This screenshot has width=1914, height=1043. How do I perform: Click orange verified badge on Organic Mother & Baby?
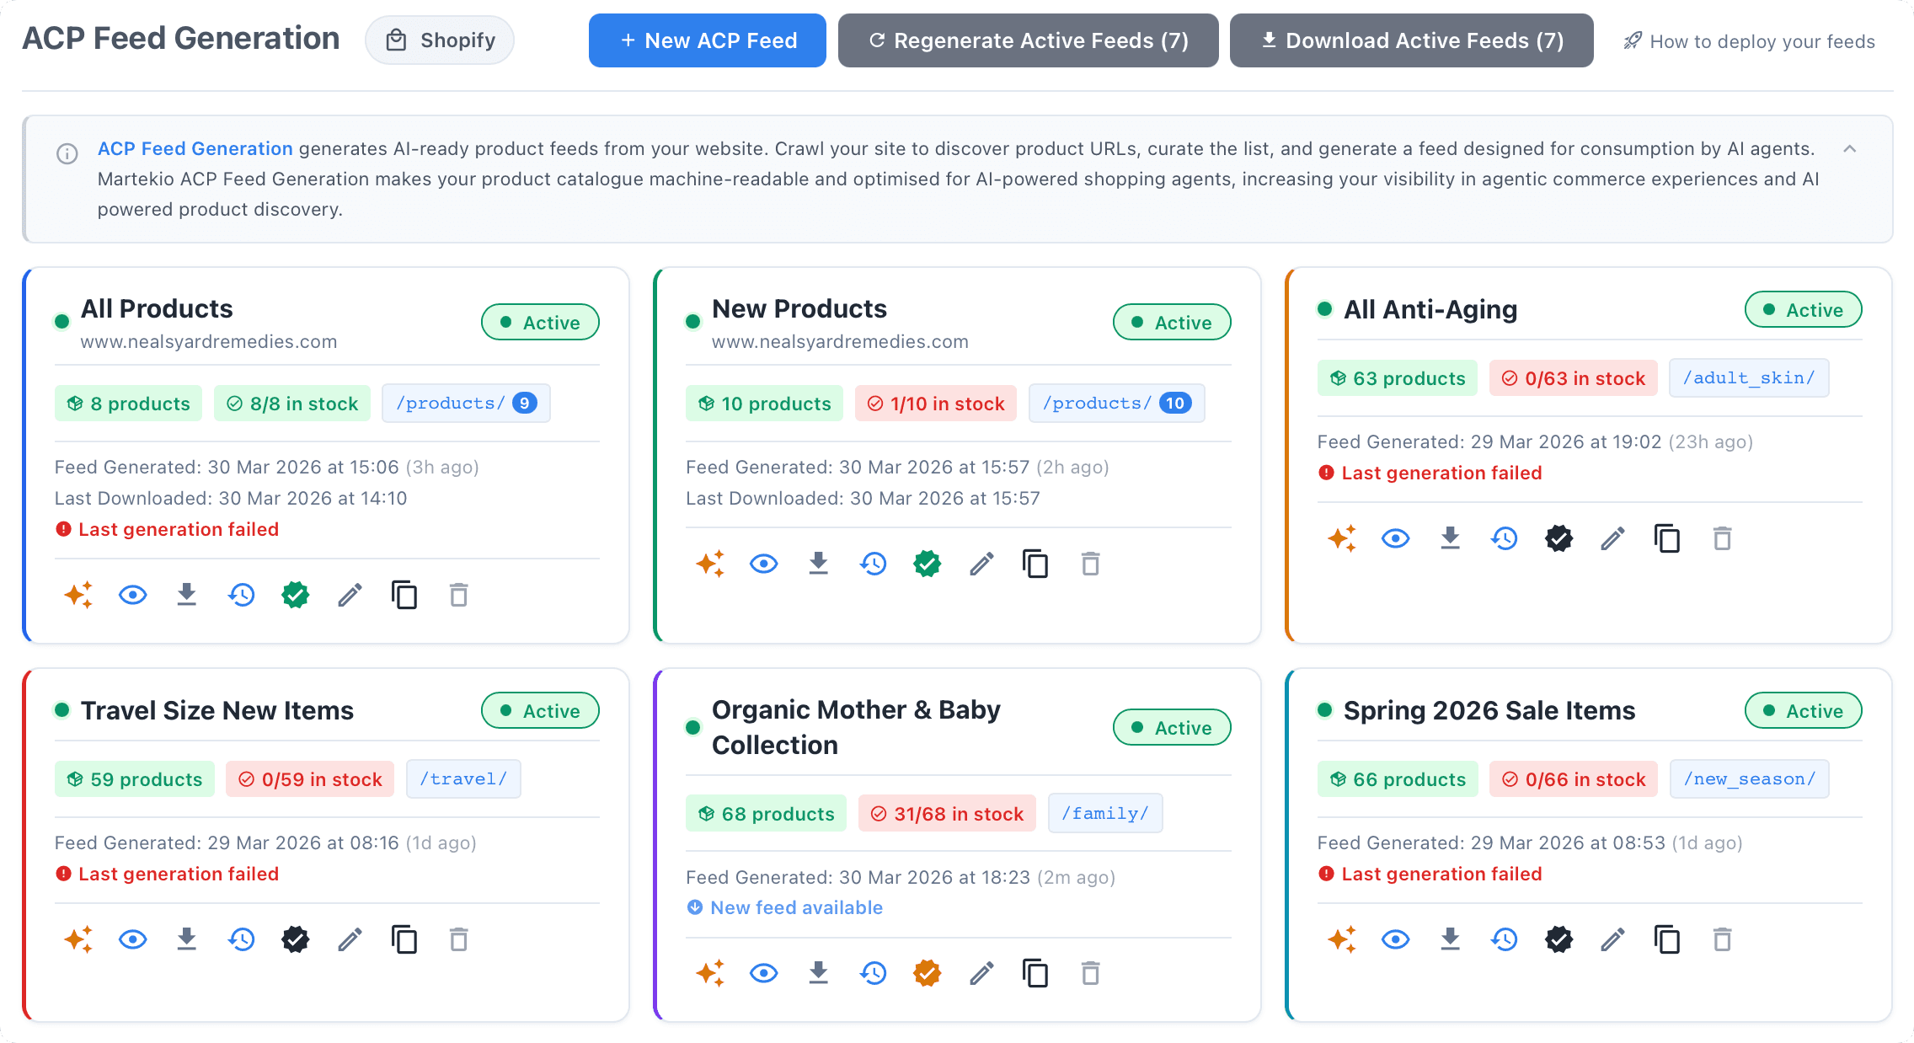pos(927,974)
